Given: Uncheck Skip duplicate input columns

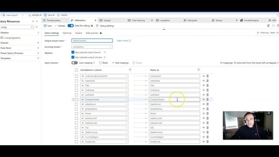Looking at the screenshot, I should [x=73, y=52].
